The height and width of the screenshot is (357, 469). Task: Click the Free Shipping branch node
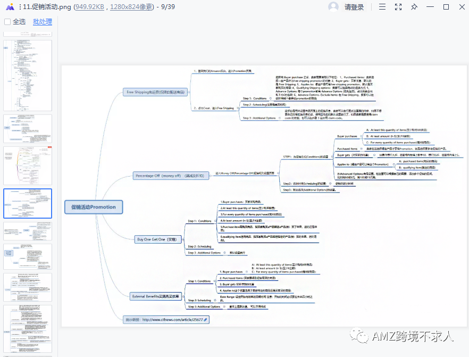tap(156, 92)
